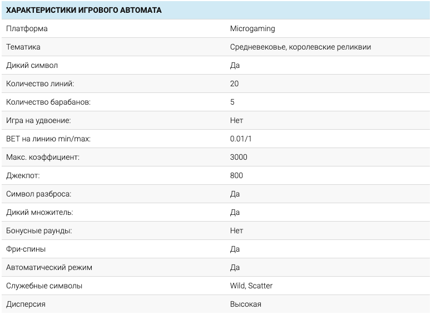The image size is (431, 314).
Task: Click the 'Символ разброса:' label
Action: (38, 194)
